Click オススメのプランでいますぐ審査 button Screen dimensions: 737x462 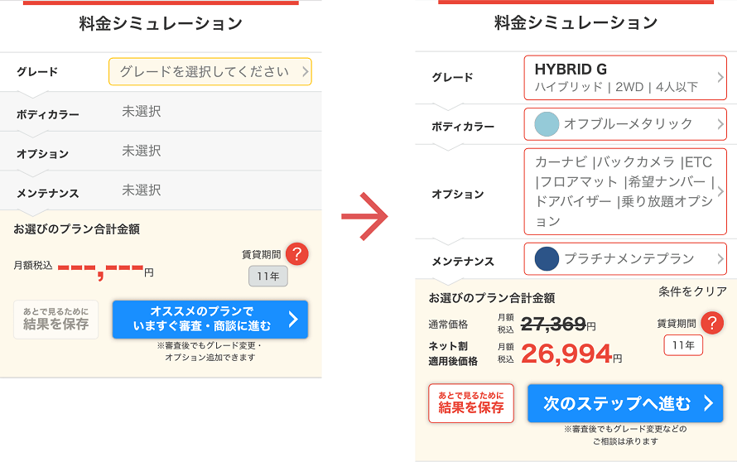[x=210, y=319]
